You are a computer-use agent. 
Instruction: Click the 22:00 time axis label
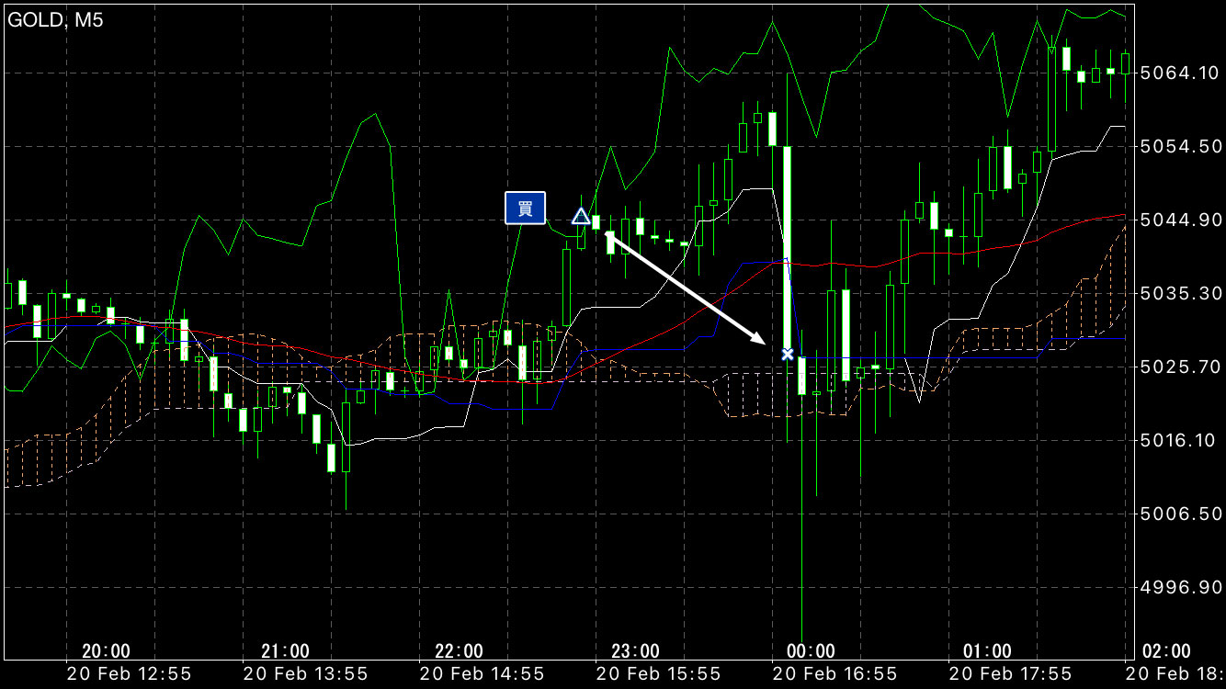coord(459,651)
